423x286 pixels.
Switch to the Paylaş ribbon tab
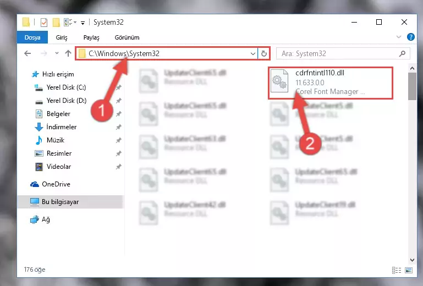click(91, 37)
